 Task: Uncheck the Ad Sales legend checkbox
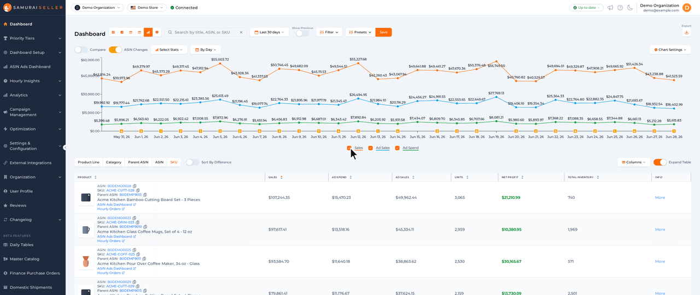click(370, 148)
